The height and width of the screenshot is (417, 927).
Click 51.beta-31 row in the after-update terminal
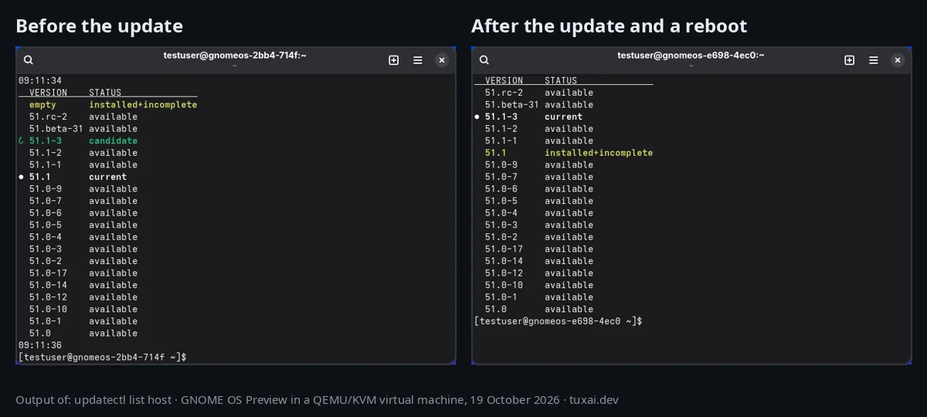539,104
